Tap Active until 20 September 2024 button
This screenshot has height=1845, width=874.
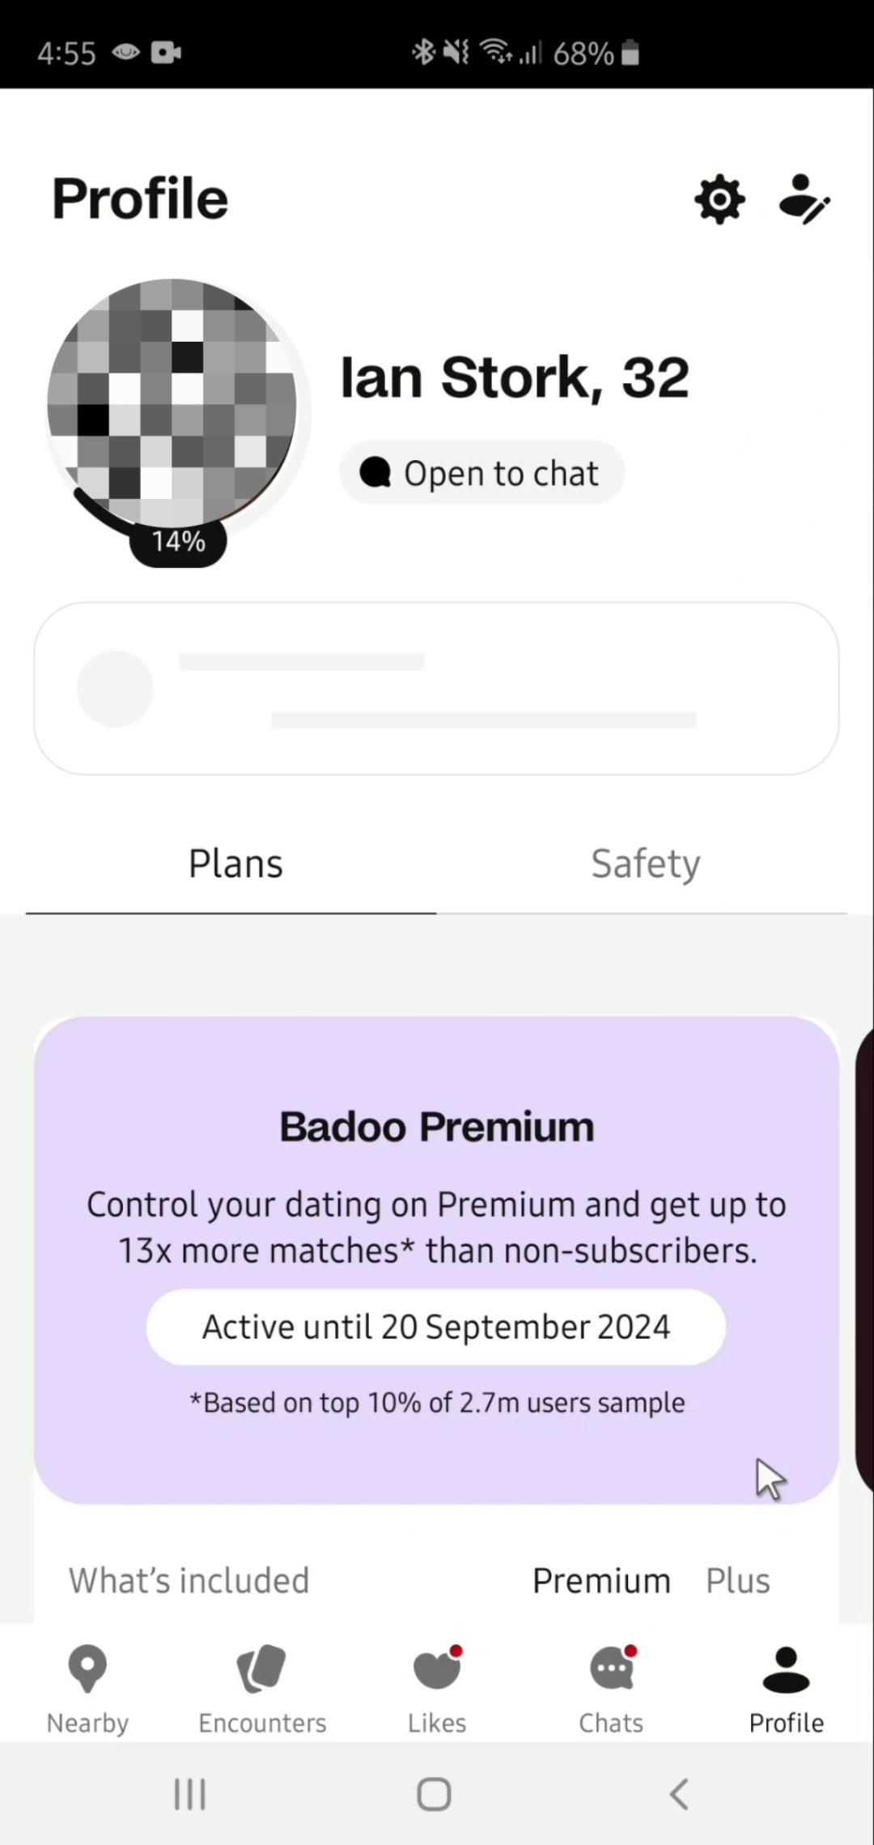click(x=436, y=1327)
